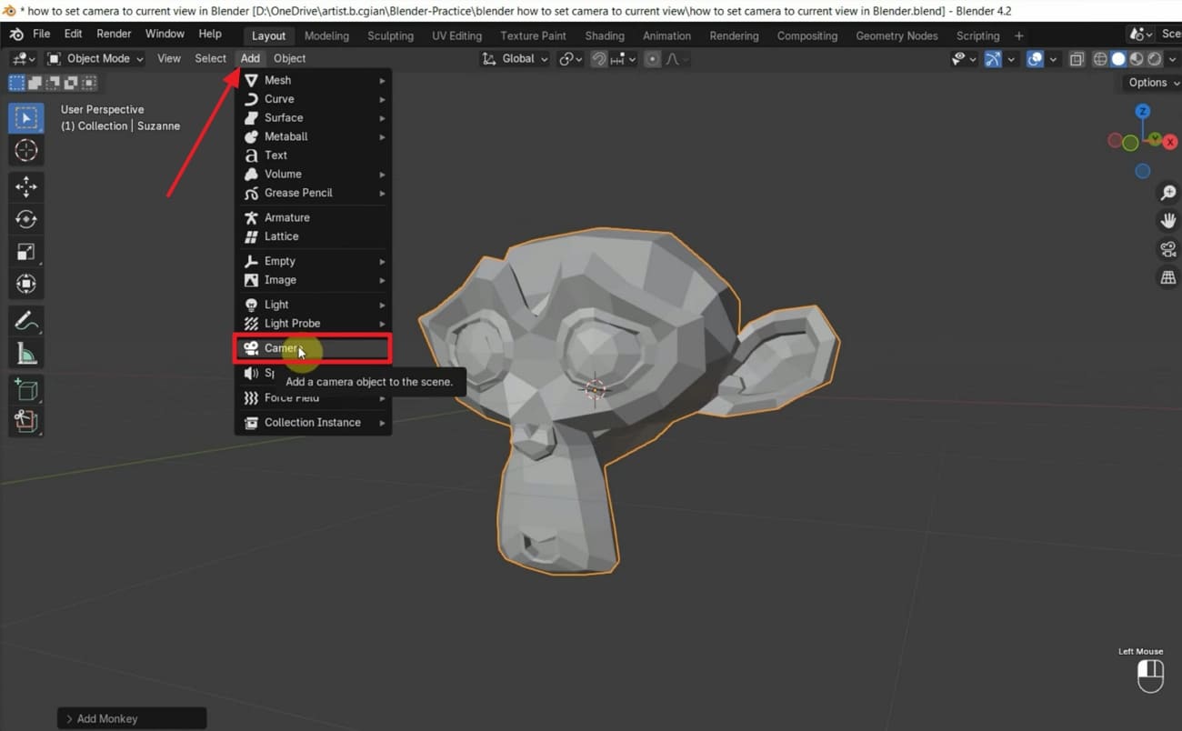Screen dimensions: 1182x731
Task: Open the pivot point dropdown
Action: coord(571,58)
